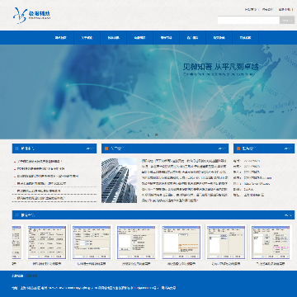Click the gray search button beside the search box
The height and width of the screenshot is (297, 297).
pos(287,20)
